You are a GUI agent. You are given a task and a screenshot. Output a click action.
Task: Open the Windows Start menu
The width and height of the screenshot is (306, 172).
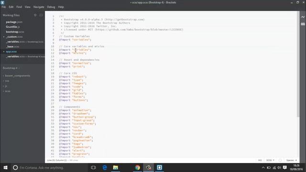pyautogui.click(x=5, y=168)
